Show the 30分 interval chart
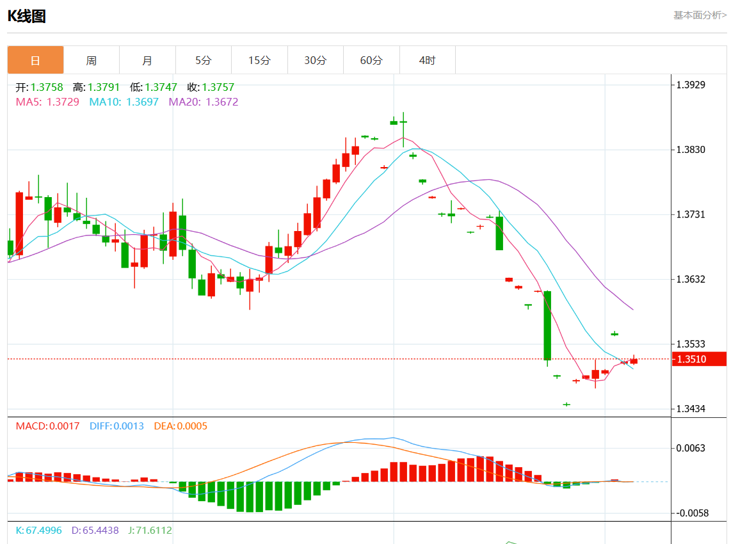Screen dimensions: 747x544 click(315, 60)
